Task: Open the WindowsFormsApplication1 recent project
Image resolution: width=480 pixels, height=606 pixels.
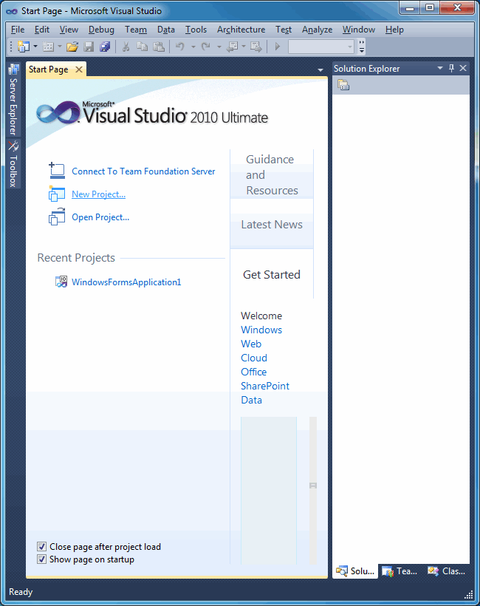Action: tap(126, 282)
